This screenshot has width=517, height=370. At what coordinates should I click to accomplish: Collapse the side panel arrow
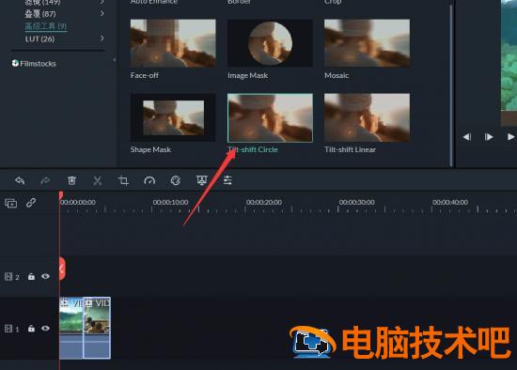coord(115,60)
